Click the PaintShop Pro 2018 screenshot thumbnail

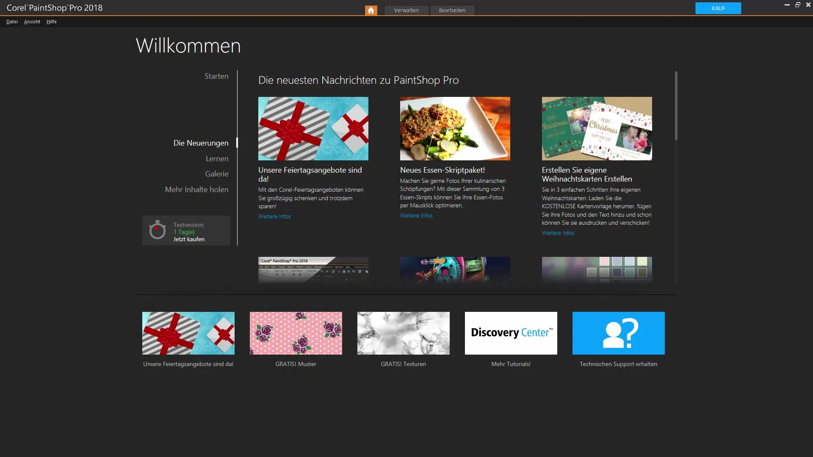tap(313, 270)
